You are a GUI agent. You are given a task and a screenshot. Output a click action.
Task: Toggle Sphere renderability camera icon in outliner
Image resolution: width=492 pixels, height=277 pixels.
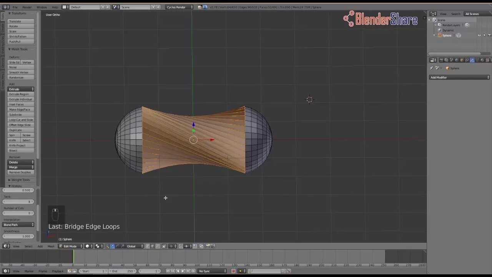490,35
